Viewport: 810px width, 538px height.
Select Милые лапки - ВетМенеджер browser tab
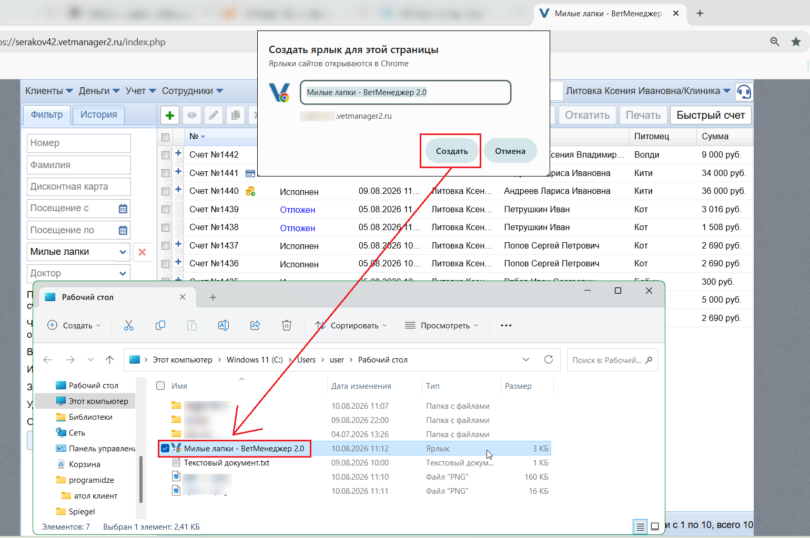click(610, 14)
